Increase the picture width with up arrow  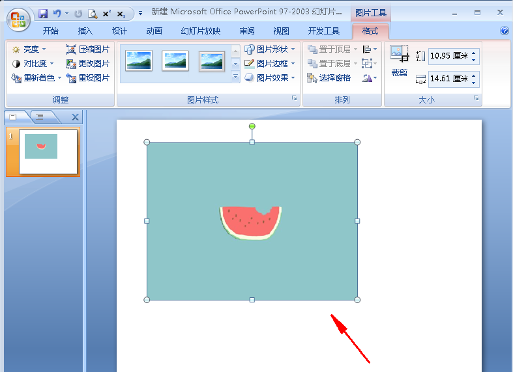click(x=474, y=75)
